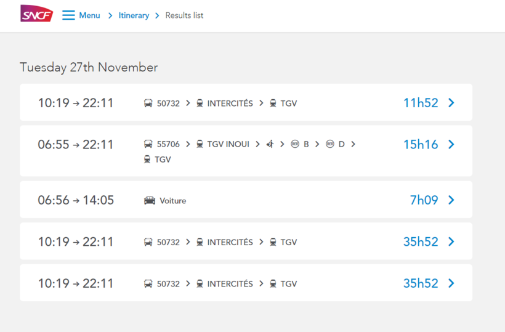Select the 06:55 → 22:11 journey time
505x332 pixels.
pyautogui.click(x=76, y=144)
